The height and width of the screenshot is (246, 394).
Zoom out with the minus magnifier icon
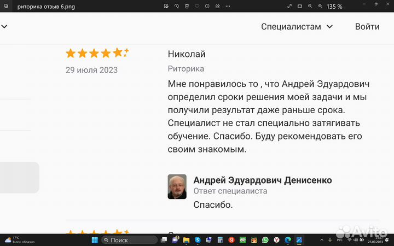click(x=311, y=6)
